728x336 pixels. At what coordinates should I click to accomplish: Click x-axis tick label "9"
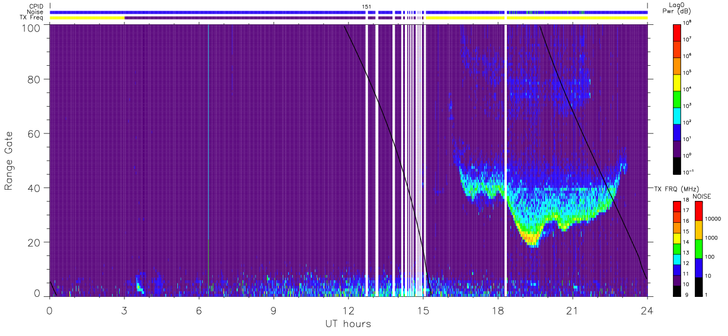pyautogui.click(x=273, y=310)
